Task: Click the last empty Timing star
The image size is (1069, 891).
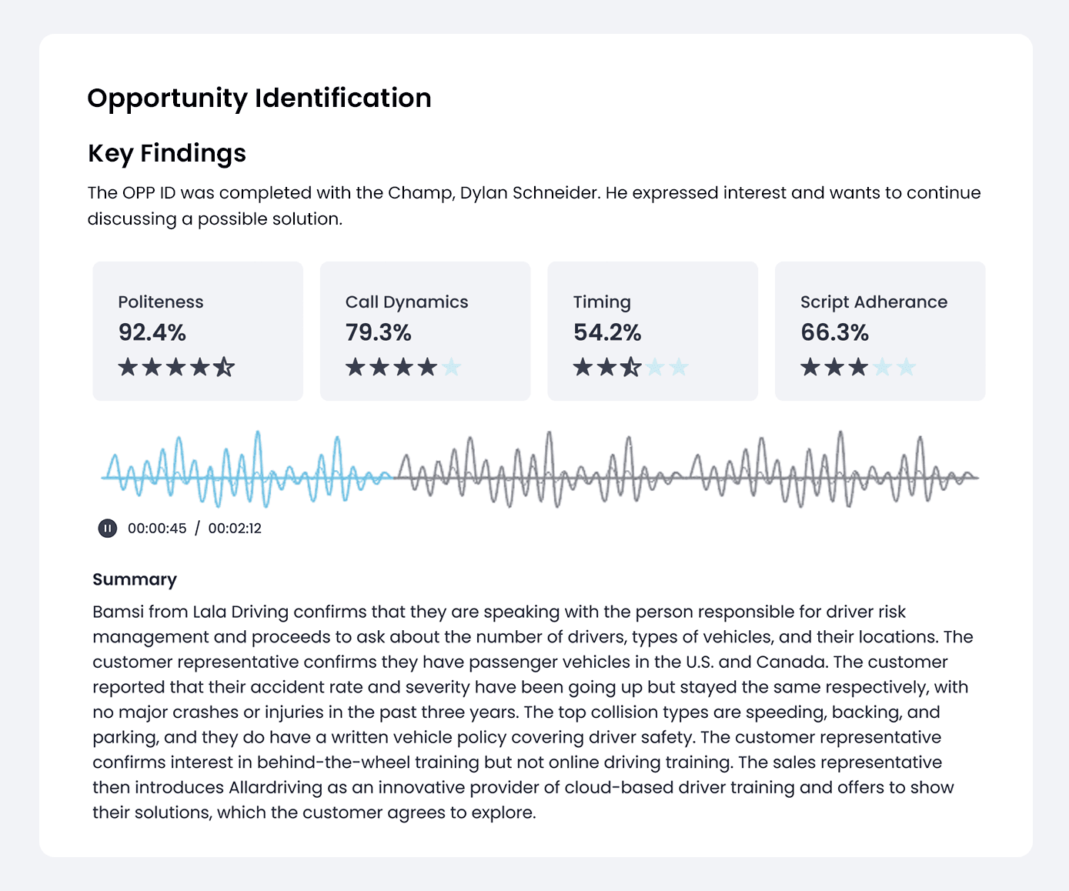Action: click(678, 367)
